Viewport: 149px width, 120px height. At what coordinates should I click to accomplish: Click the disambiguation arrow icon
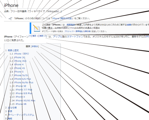(10, 18)
